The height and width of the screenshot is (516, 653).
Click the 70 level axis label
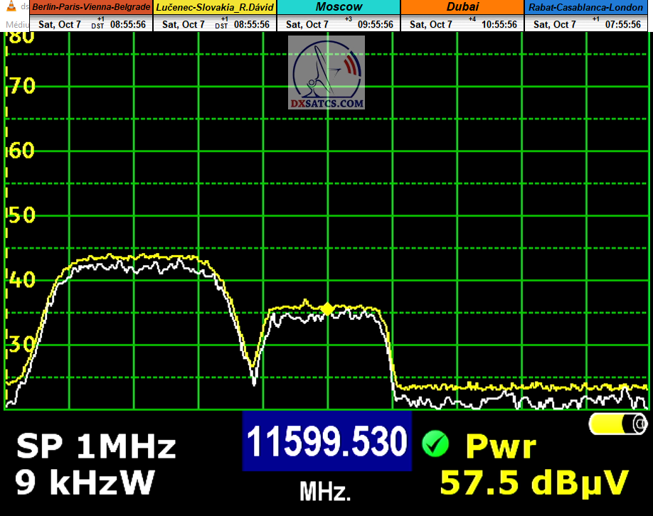20,87
